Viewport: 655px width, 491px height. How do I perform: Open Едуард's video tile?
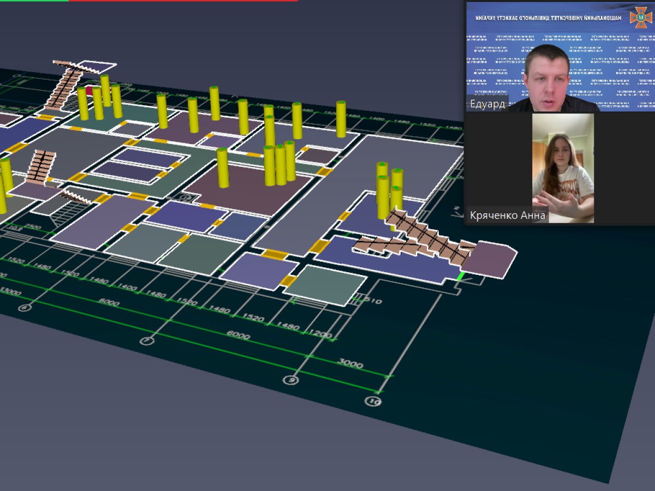click(x=559, y=56)
